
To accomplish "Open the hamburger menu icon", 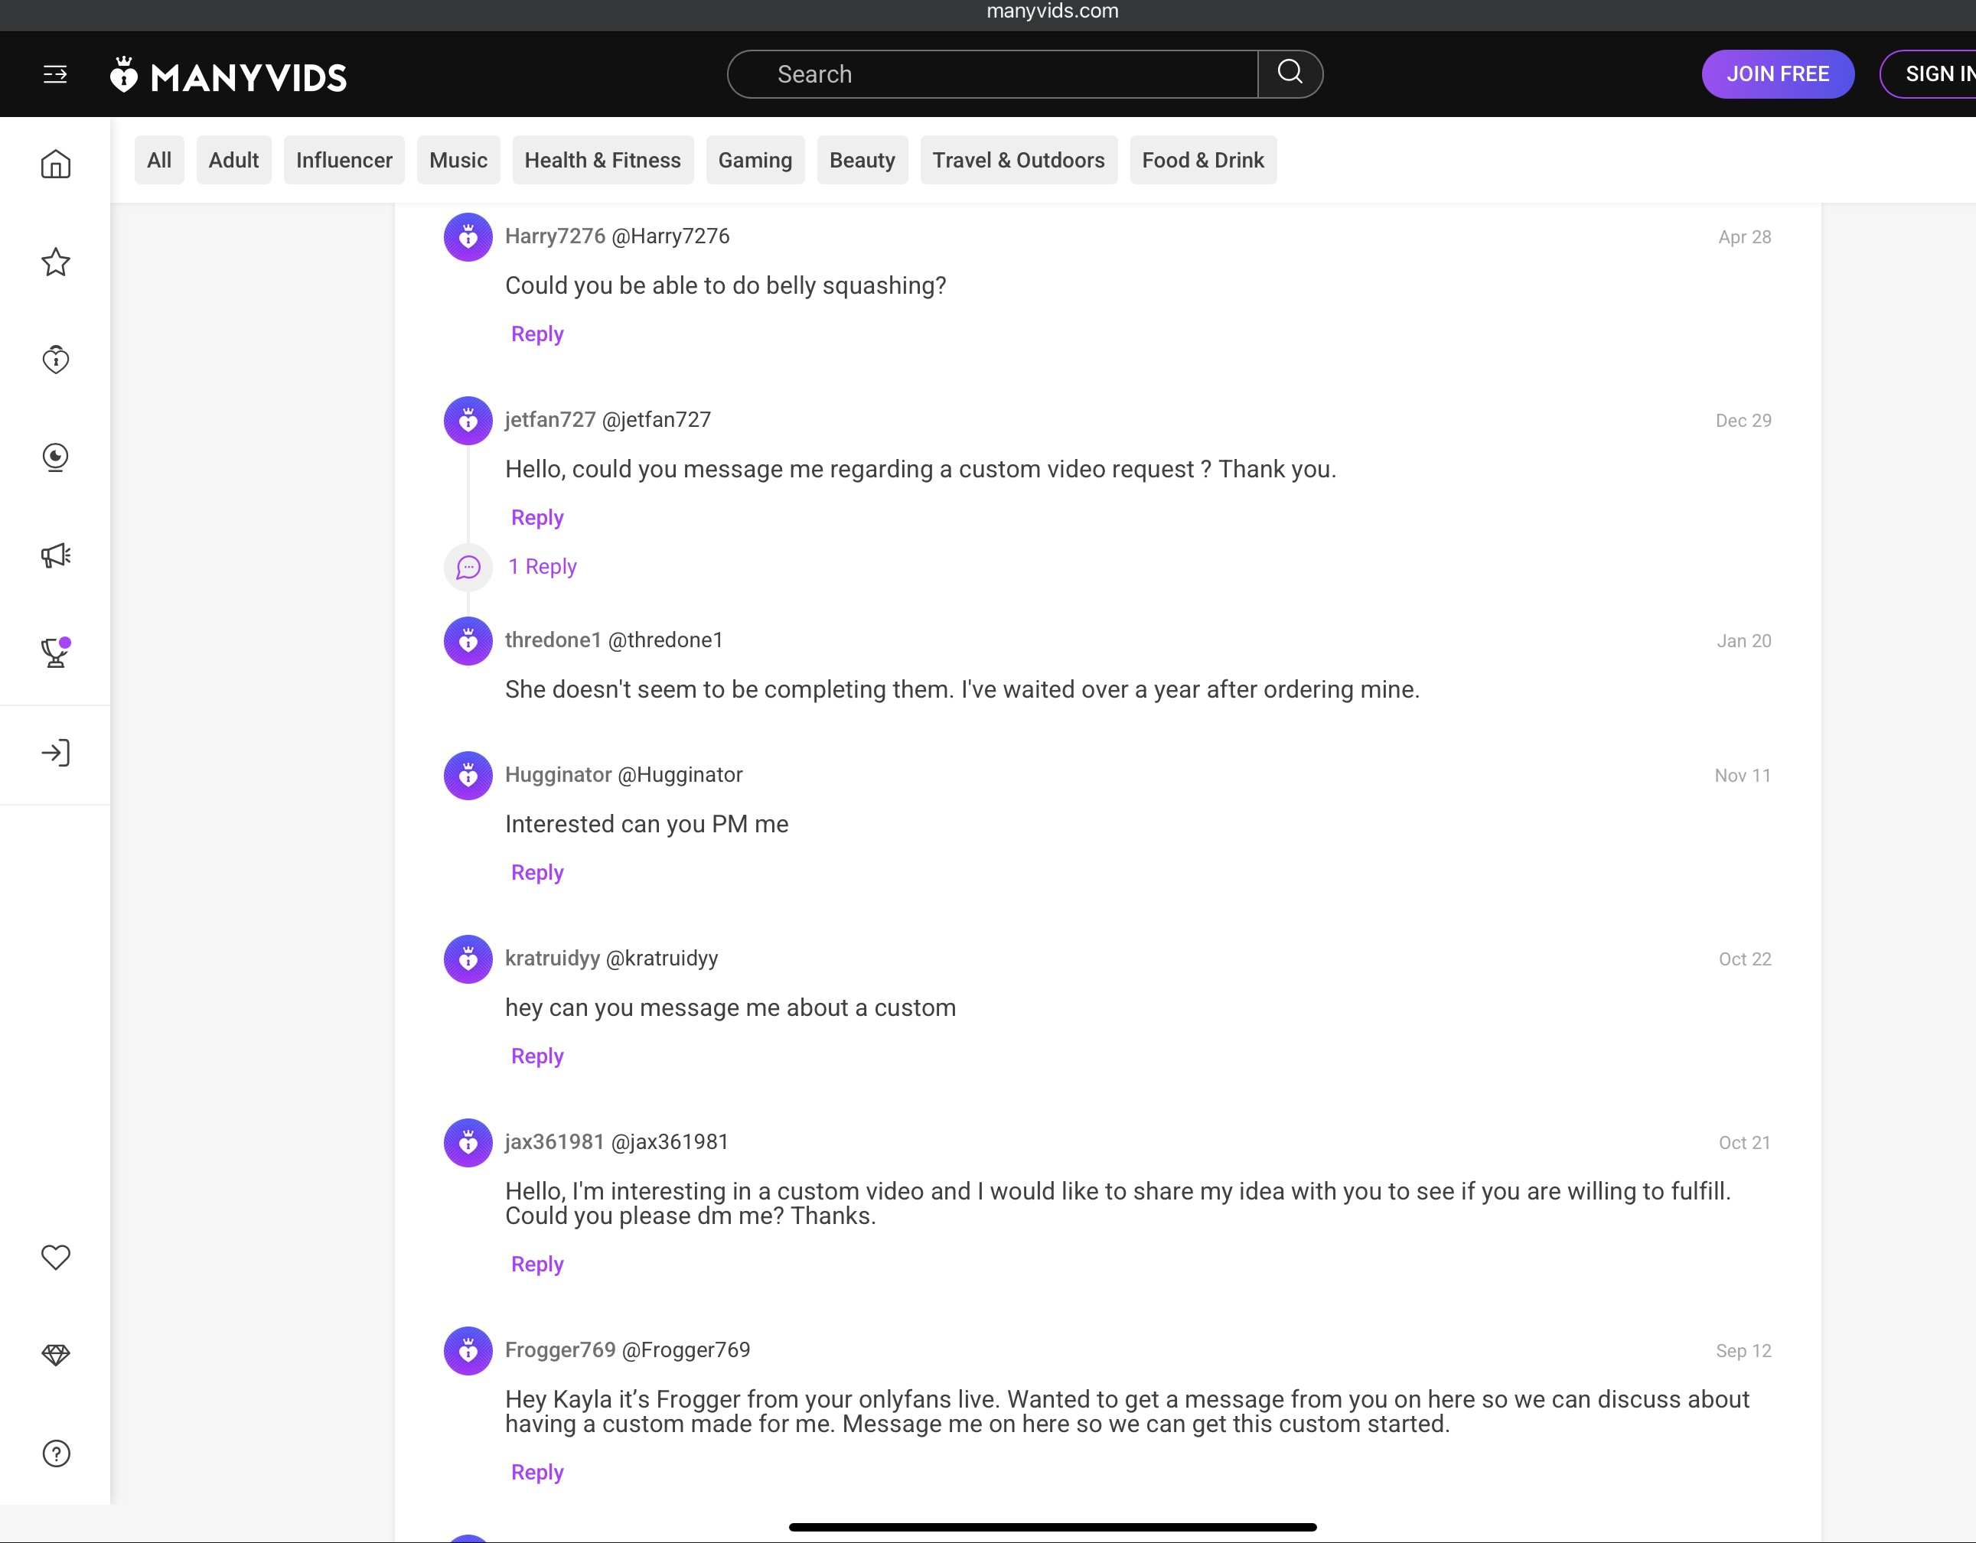I will (55, 74).
